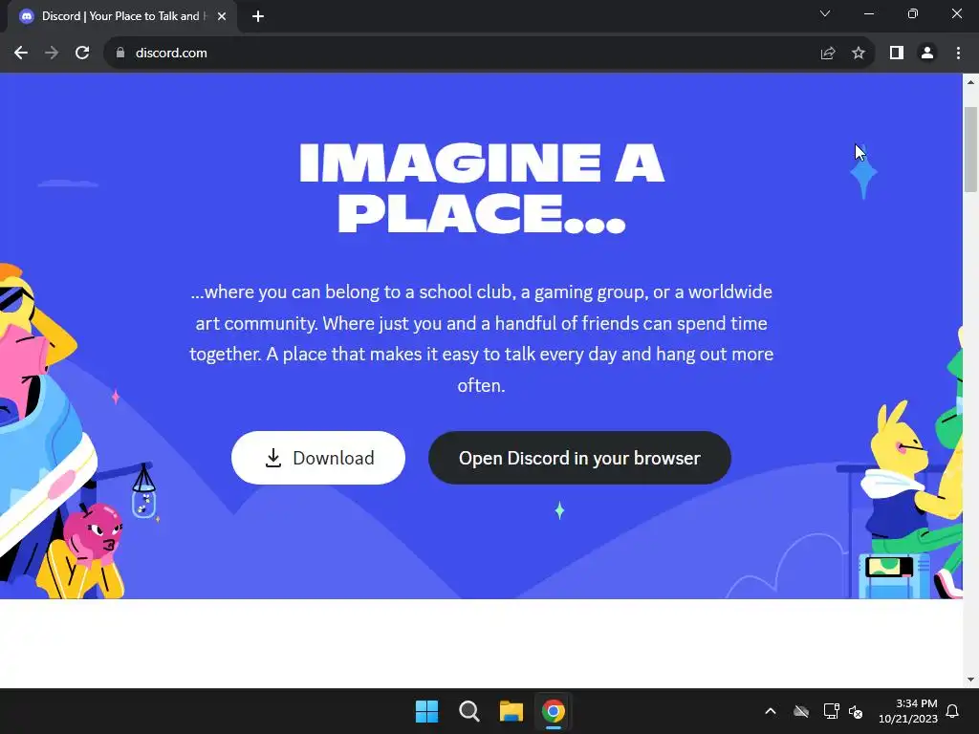
Task: Open the clock showing 3:34 PM
Action: 908,711
